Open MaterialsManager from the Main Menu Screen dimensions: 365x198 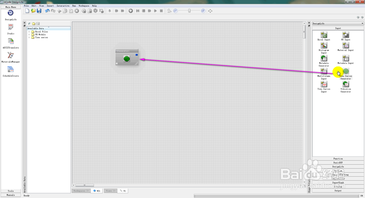(x=11, y=57)
